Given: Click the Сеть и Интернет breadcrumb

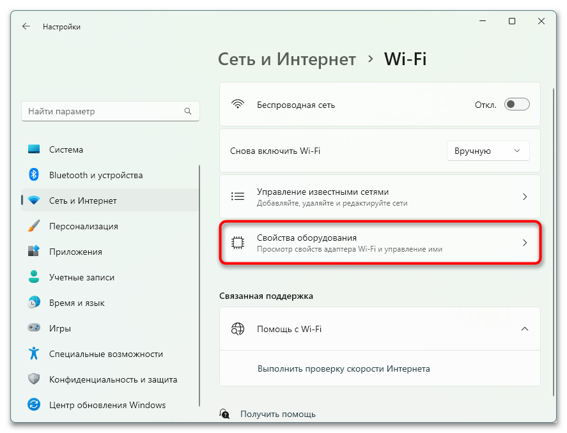Looking at the screenshot, I should pos(287,59).
